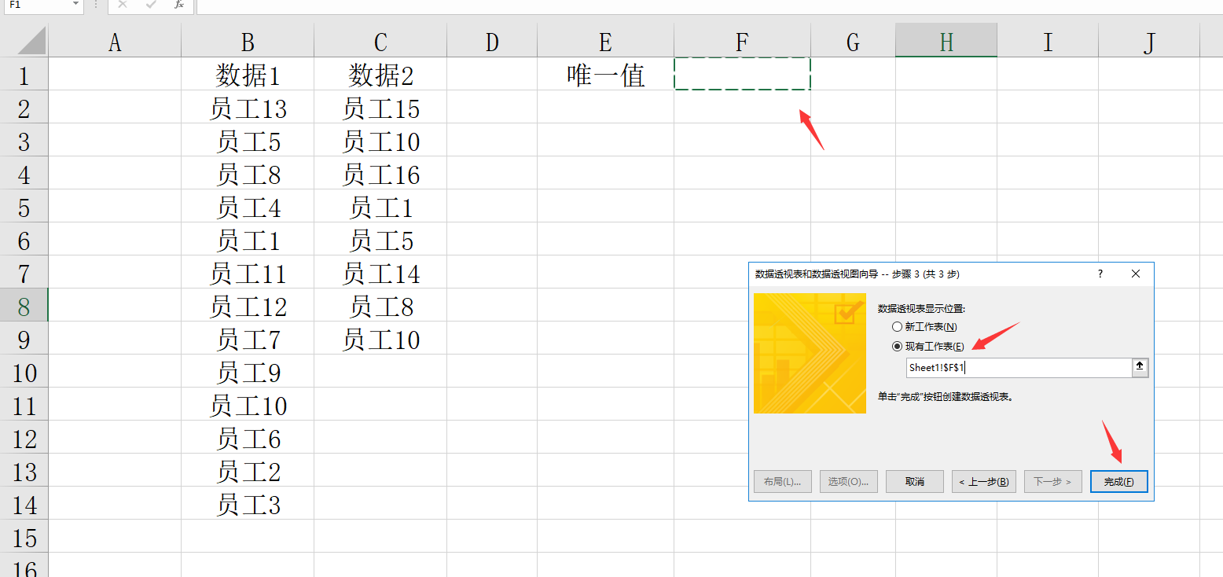Click the formula bar cancel X icon
This screenshot has height=577, width=1223.
(x=123, y=5)
